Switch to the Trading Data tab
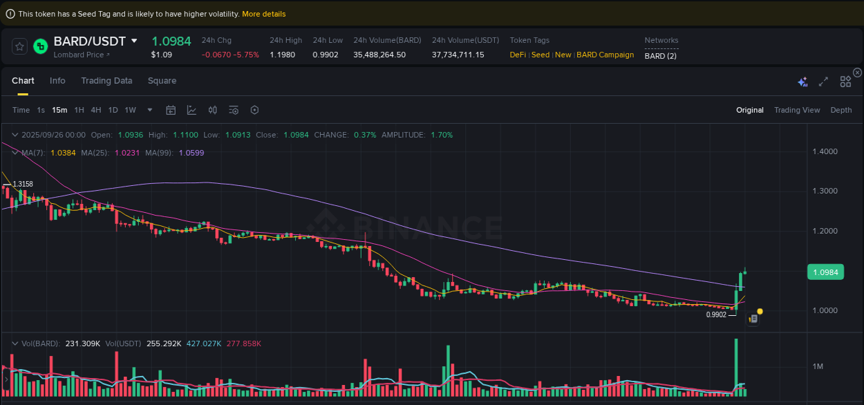 point(106,81)
